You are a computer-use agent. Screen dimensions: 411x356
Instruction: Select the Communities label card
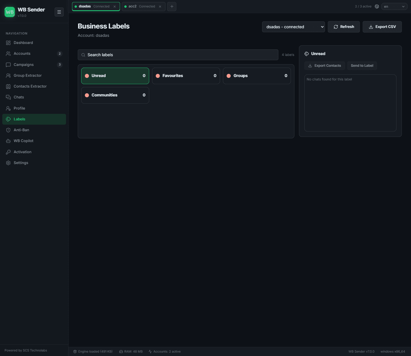tap(115, 95)
